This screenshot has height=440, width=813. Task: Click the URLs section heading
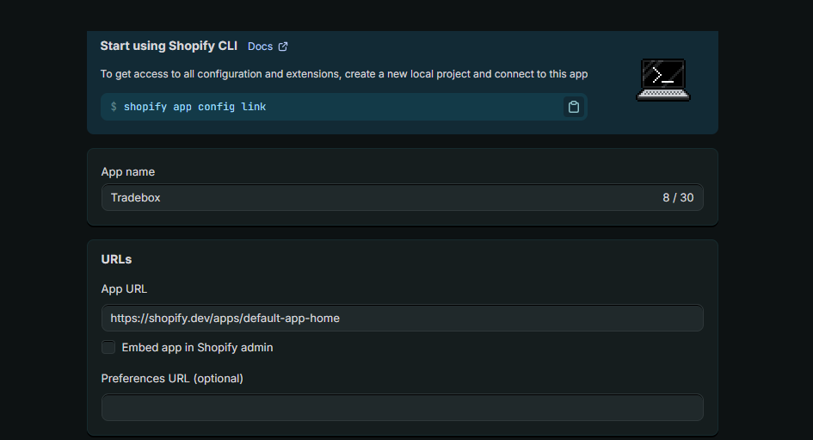click(x=116, y=259)
